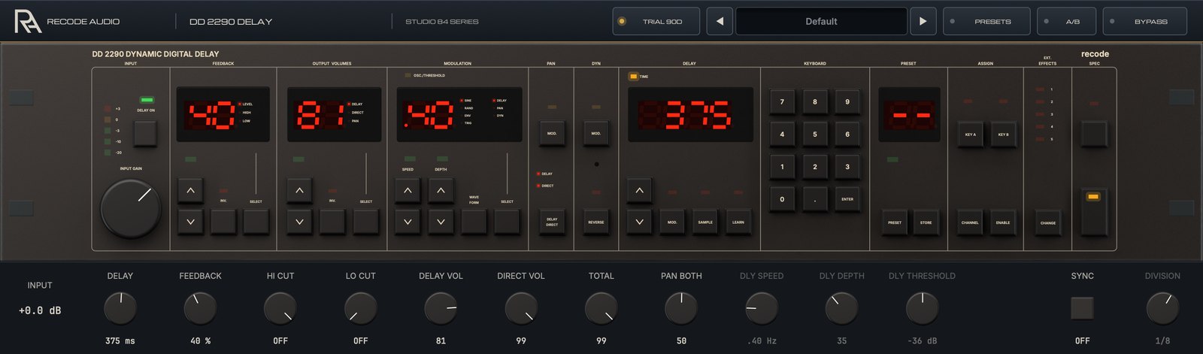
Task: Click the Trial 90D button
Action: (656, 21)
